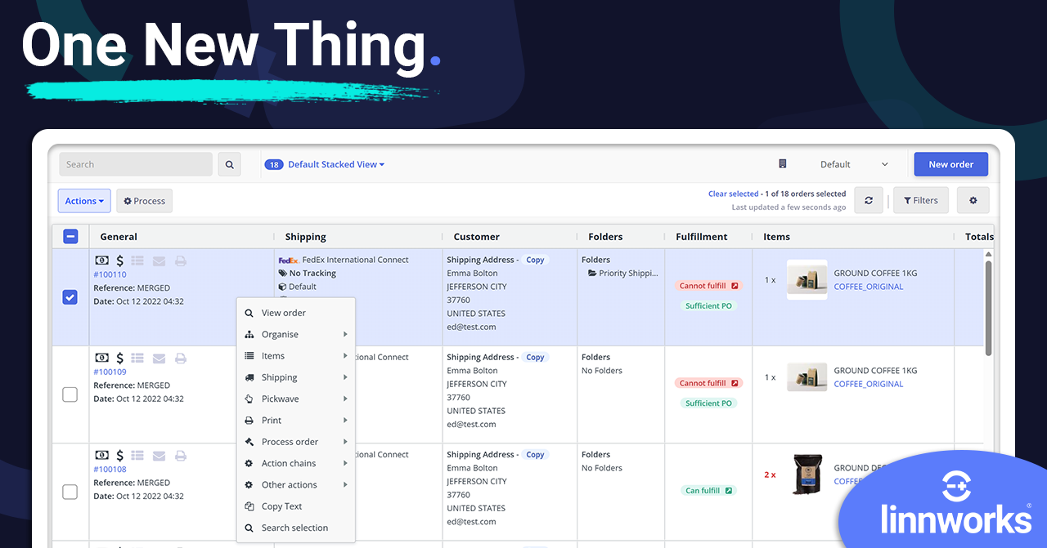The height and width of the screenshot is (548, 1047).
Task: Choose View order from context menu
Action: pyautogui.click(x=283, y=313)
